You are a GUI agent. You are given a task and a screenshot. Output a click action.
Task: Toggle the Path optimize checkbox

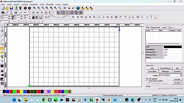tap(147, 79)
